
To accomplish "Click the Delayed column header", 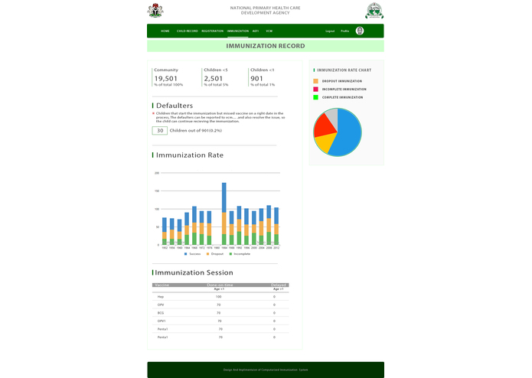I will (x=279, y=285).
